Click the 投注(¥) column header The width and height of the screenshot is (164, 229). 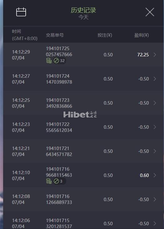105,35
